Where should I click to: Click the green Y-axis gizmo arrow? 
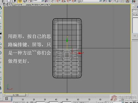coord(67,40)
